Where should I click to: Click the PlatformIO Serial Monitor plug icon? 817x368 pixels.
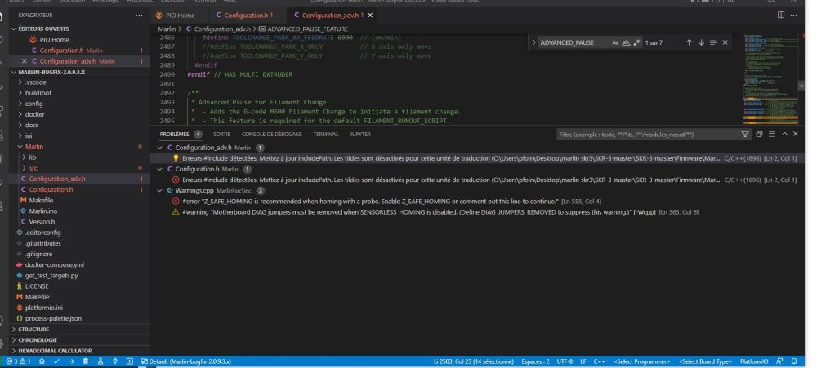114,361
